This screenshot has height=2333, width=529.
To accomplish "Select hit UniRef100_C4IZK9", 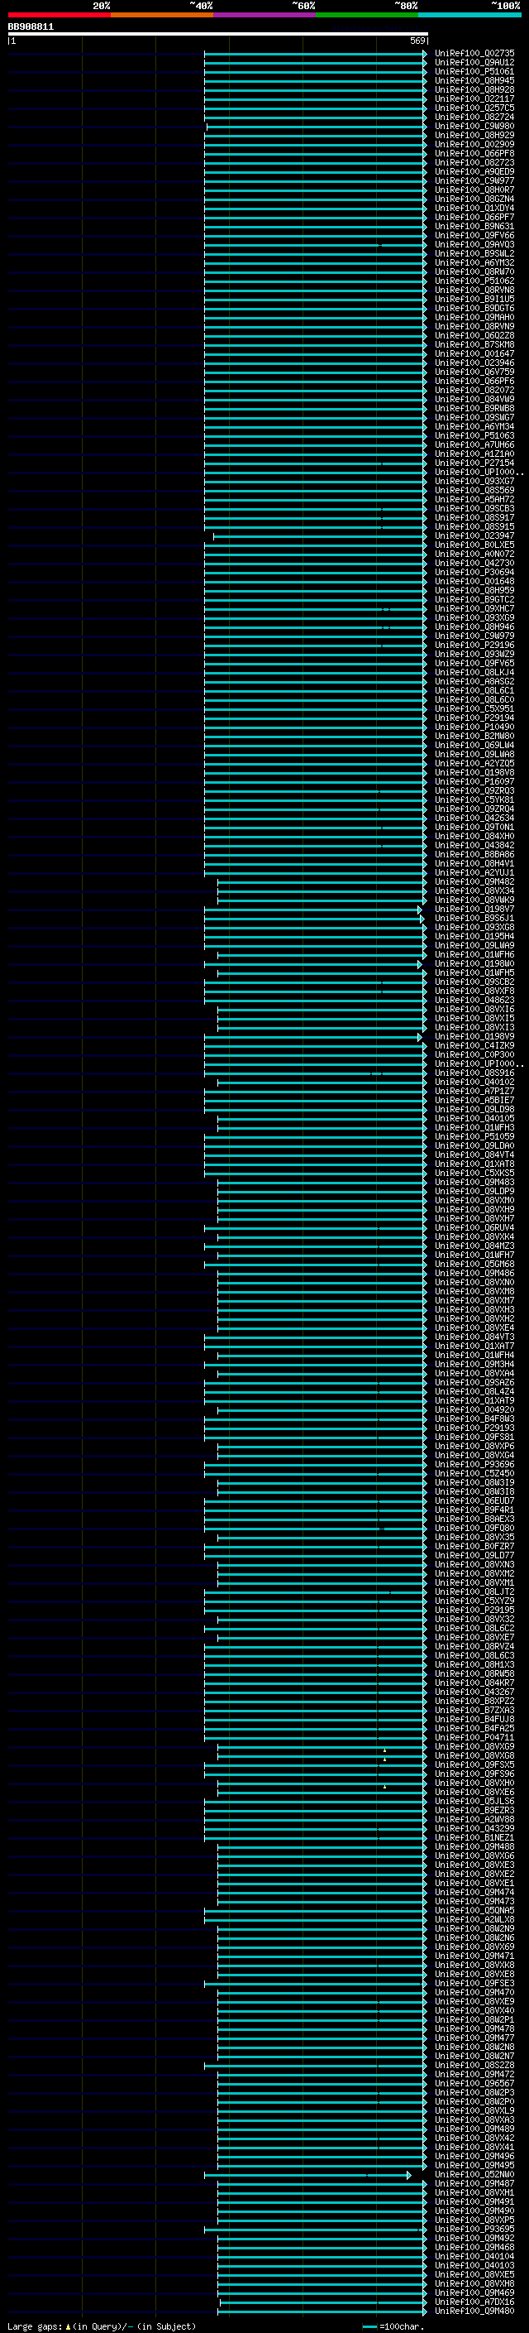I will pyautogui.click(x=474, y=1046).
